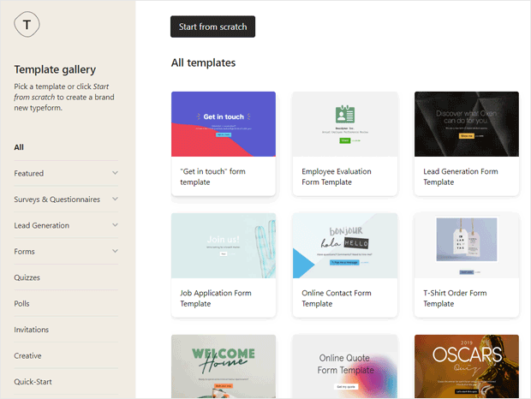Click the Employee Evaluation Form Template title
Screen dimensions: 531x399
337,176
